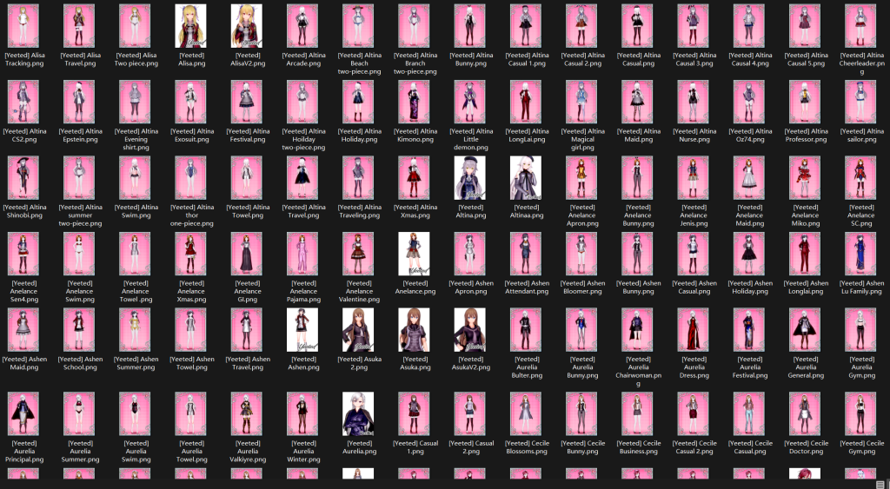Click the Ashen Longlai.png thumbnail
This screenshot has width=890, height=489.
point(805,254)
